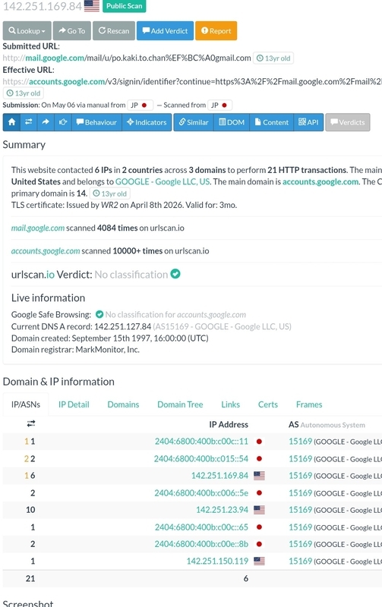
Task: Open the Verdicts tab
Action: click(x=348, y=122)
